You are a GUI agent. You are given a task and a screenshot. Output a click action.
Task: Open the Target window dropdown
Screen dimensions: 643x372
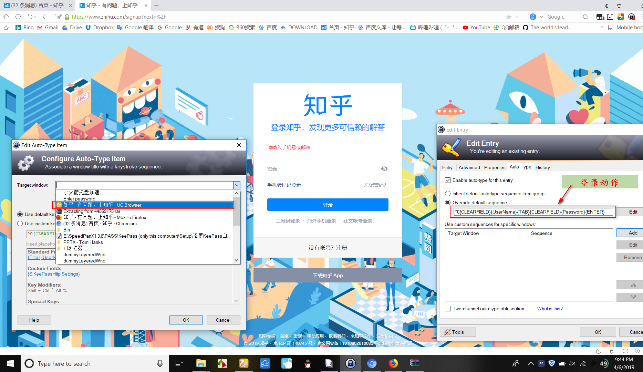(x=236, y=185)
